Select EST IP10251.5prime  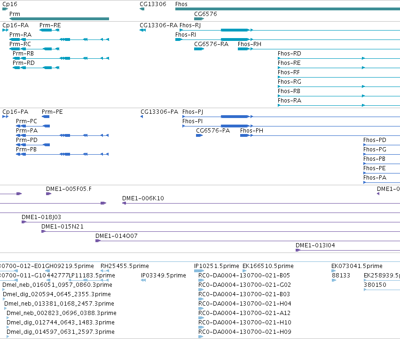tap(199, 271)
